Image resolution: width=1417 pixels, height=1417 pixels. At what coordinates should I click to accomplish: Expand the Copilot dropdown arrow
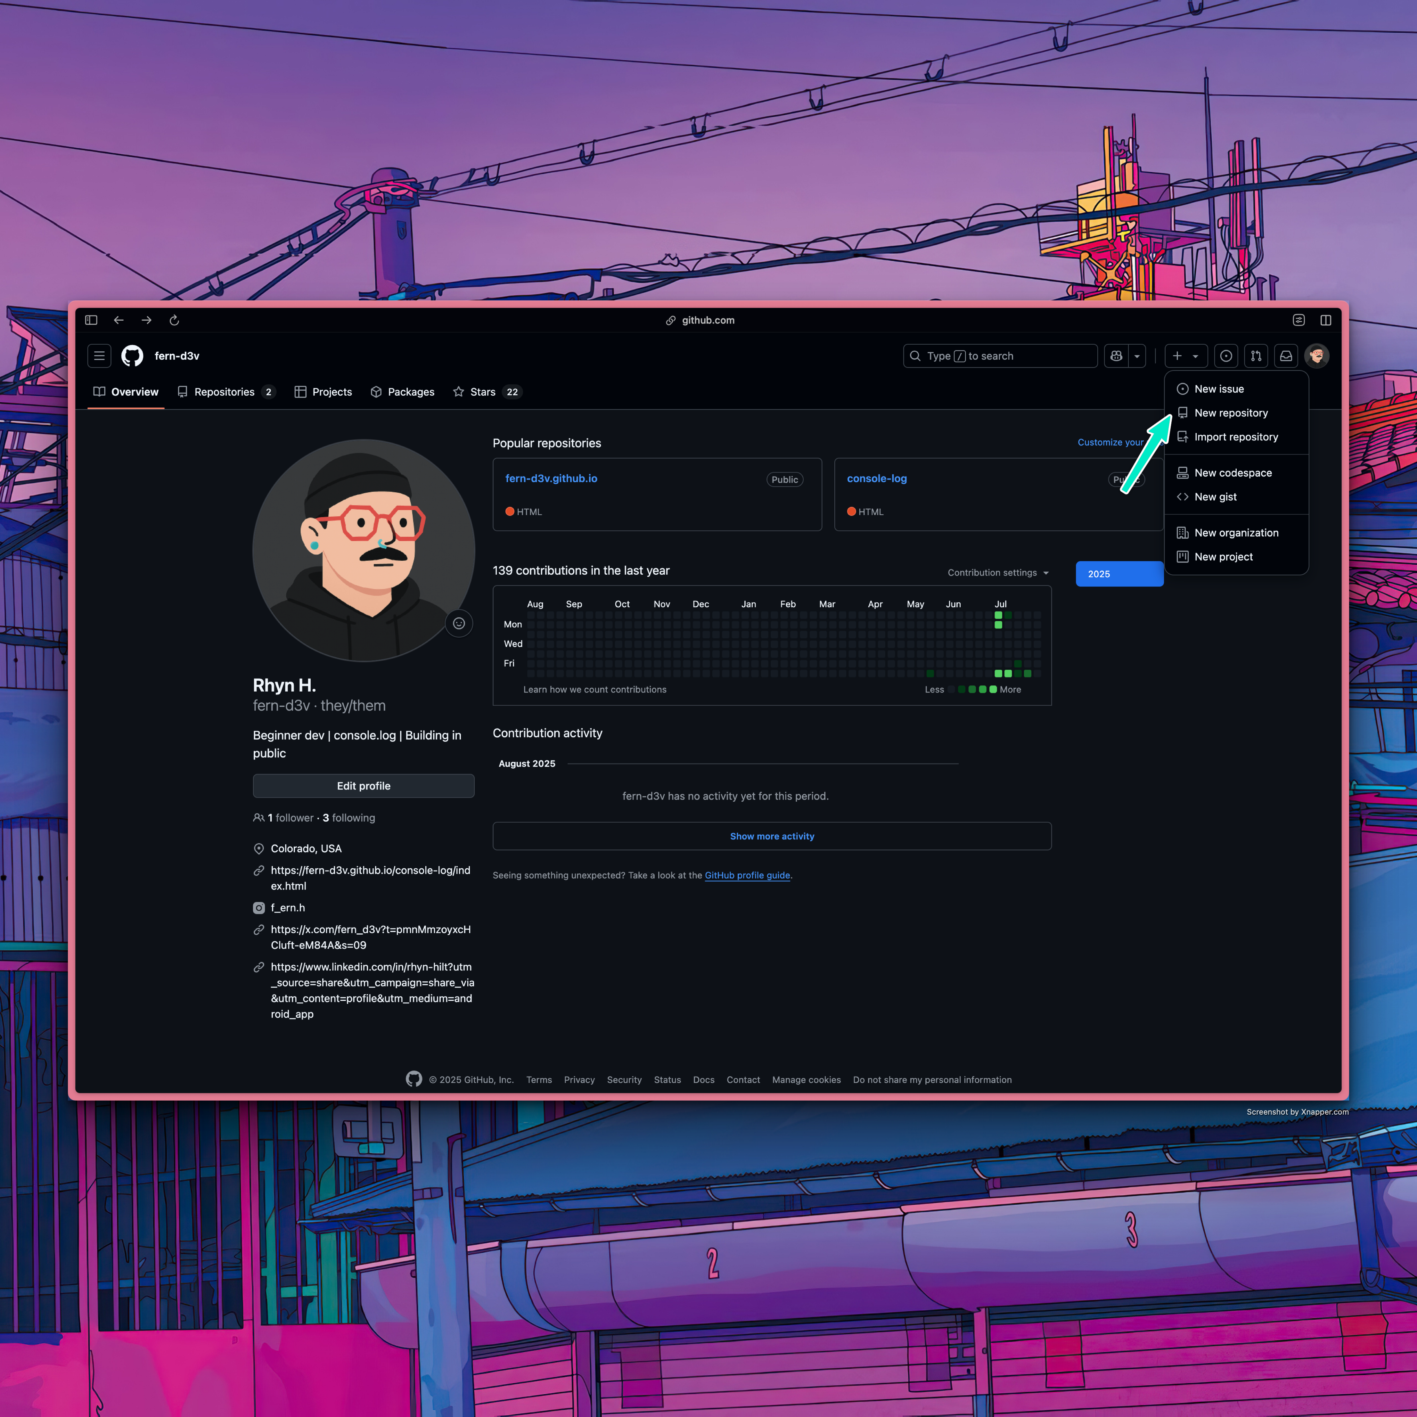(x=1137, y=356)
